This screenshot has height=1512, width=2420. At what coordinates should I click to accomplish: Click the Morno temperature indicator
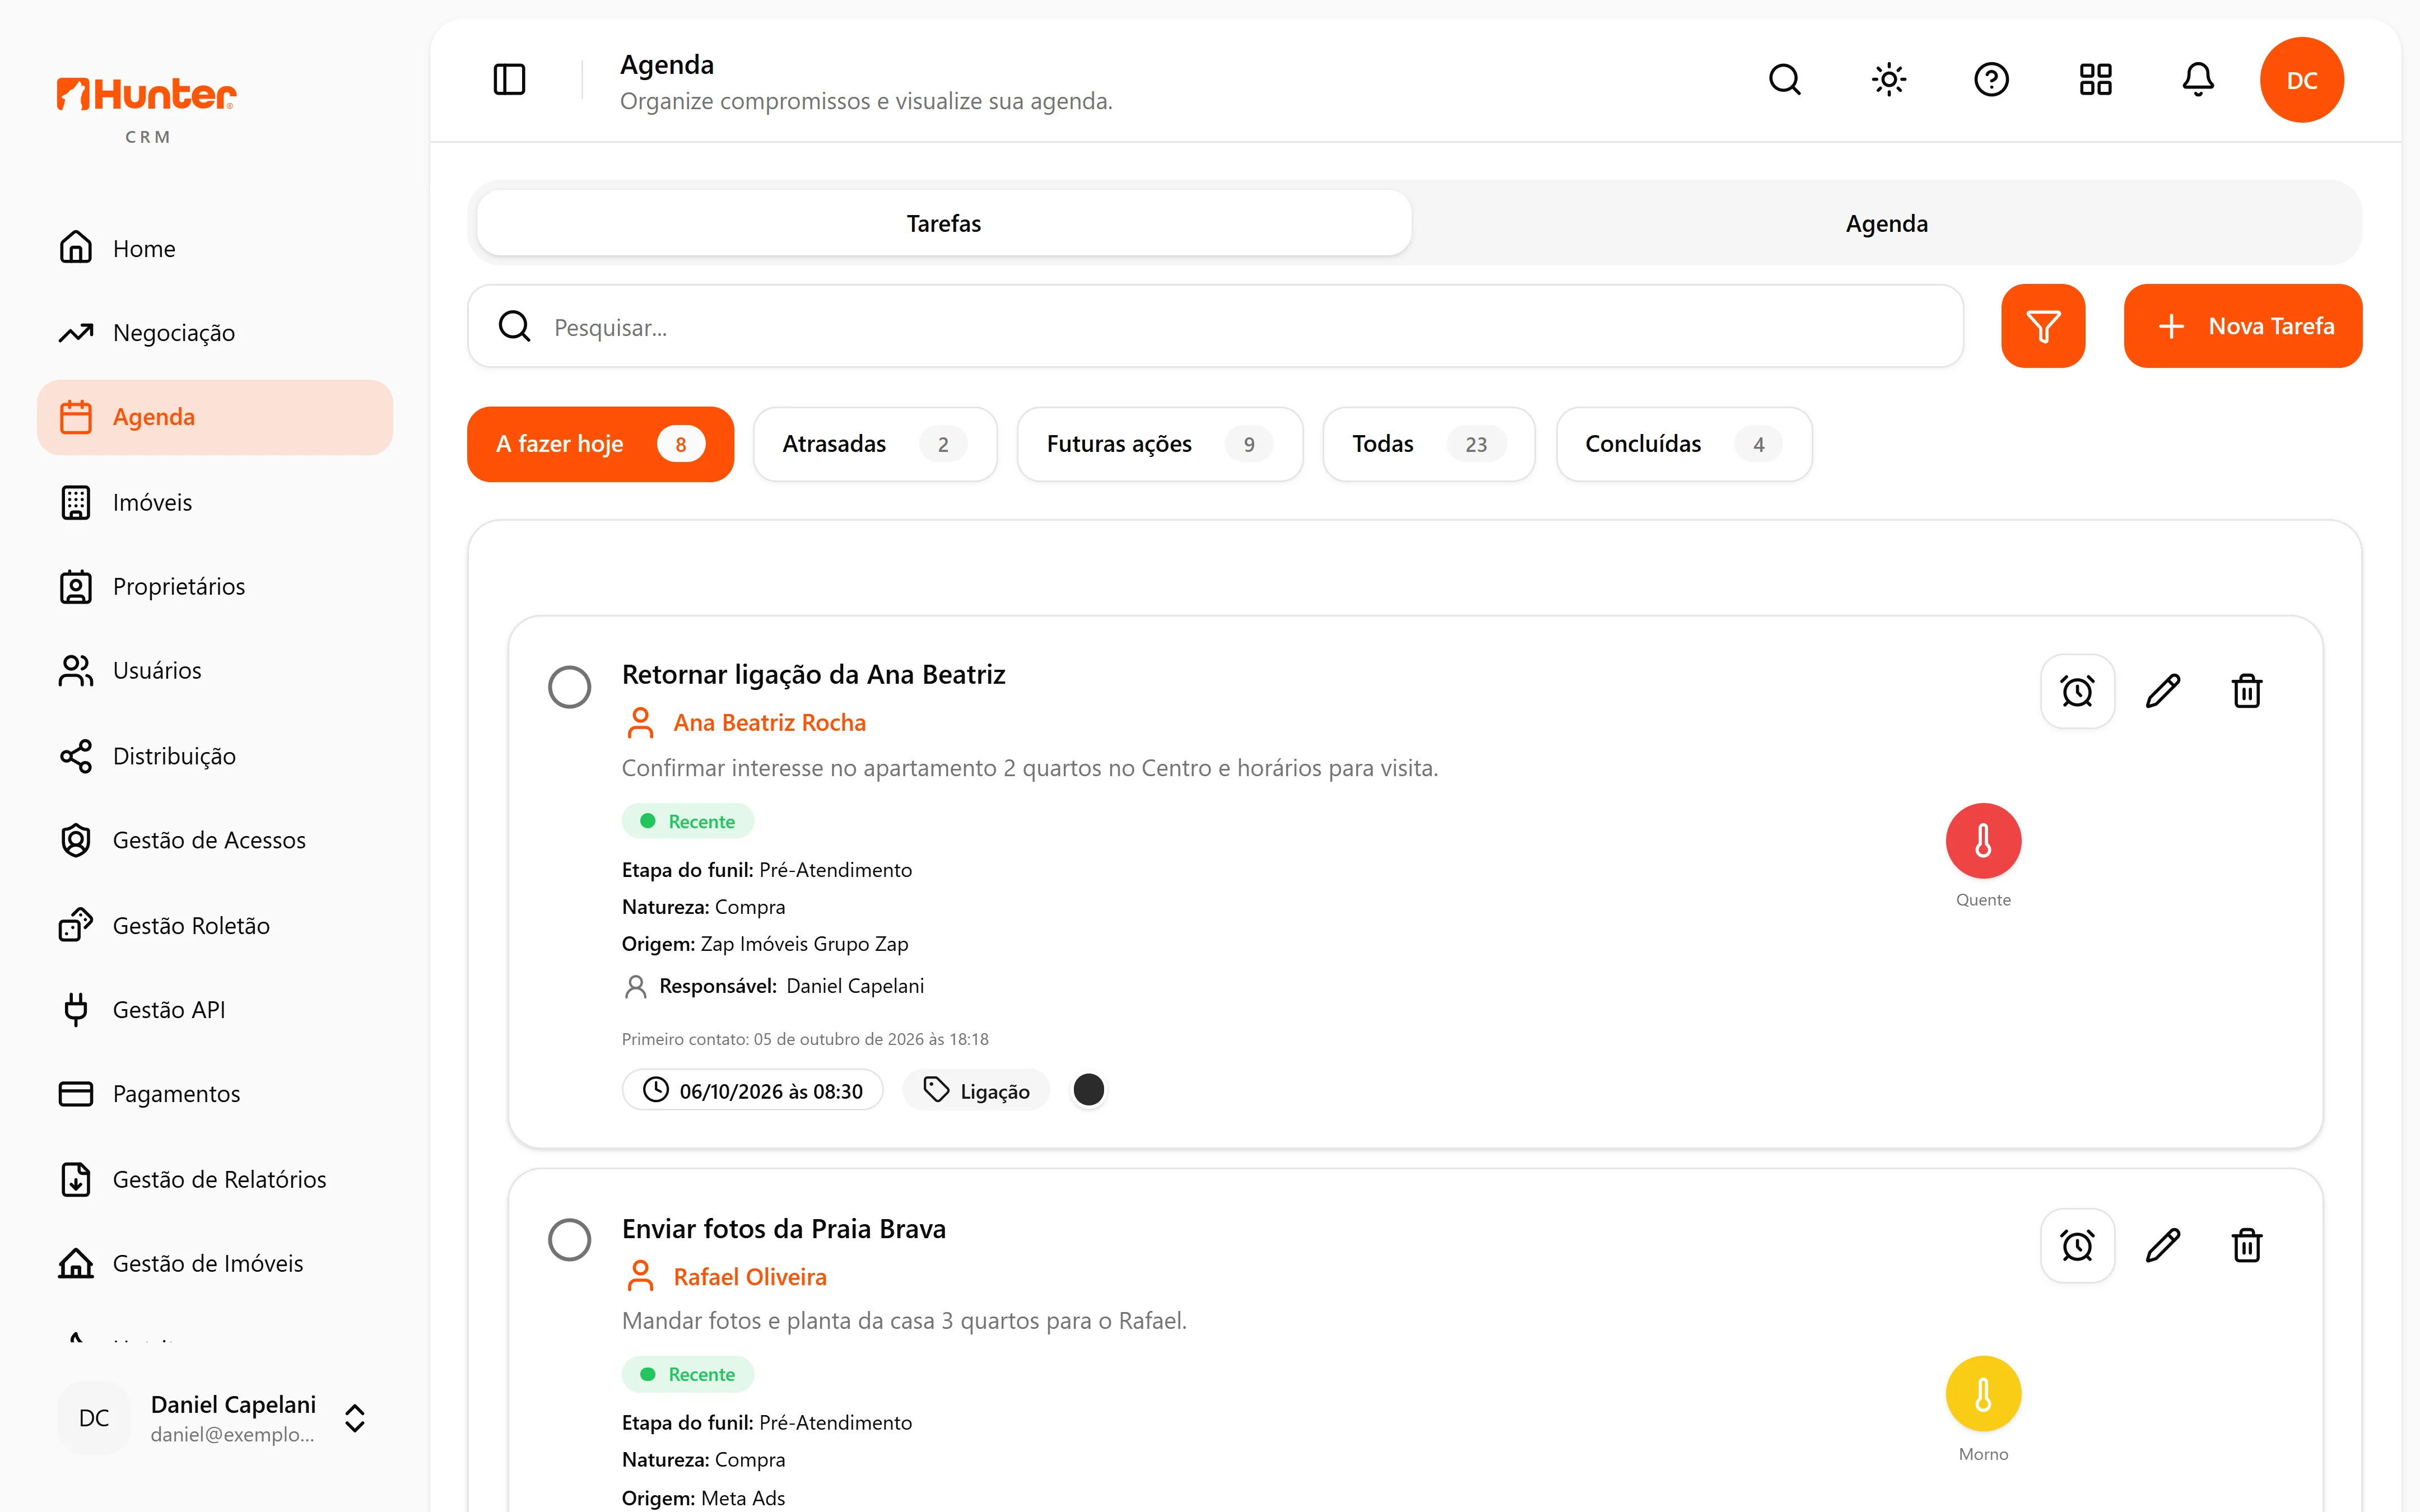(1983, 1394)
